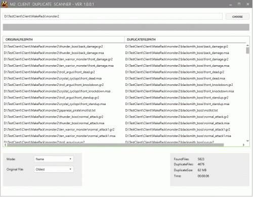The width and height of the screenshot is (253, 197).
Task: Select duplicate path blacksmith_boss\front_damage.gr2
Action: 177,59
